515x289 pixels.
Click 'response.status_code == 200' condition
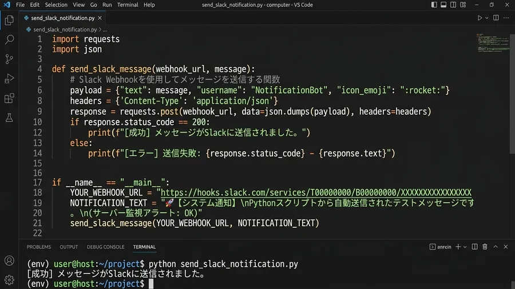pyautogui.click(x=145, y=122)
